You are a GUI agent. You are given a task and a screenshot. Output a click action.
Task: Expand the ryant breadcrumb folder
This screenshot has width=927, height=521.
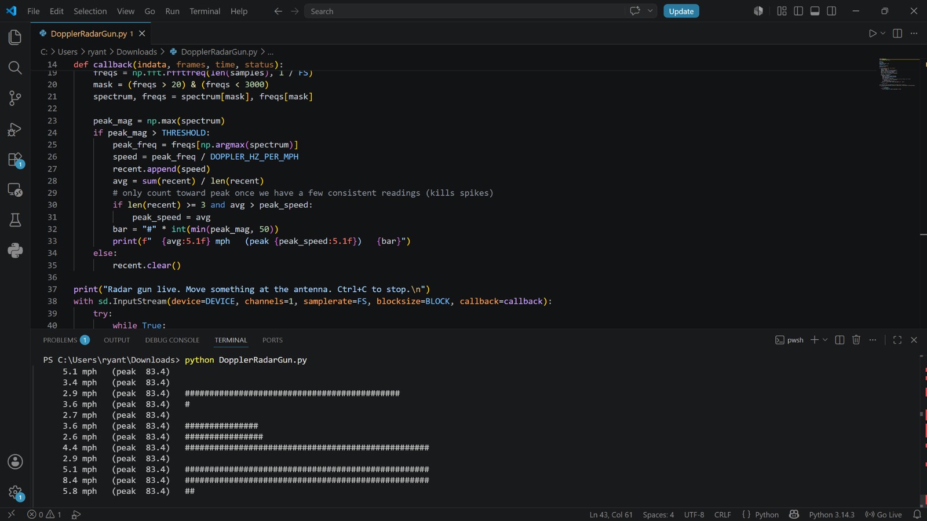97,52
